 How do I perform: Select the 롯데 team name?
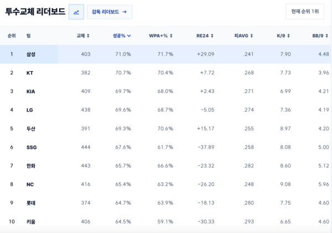coord(30,203)
